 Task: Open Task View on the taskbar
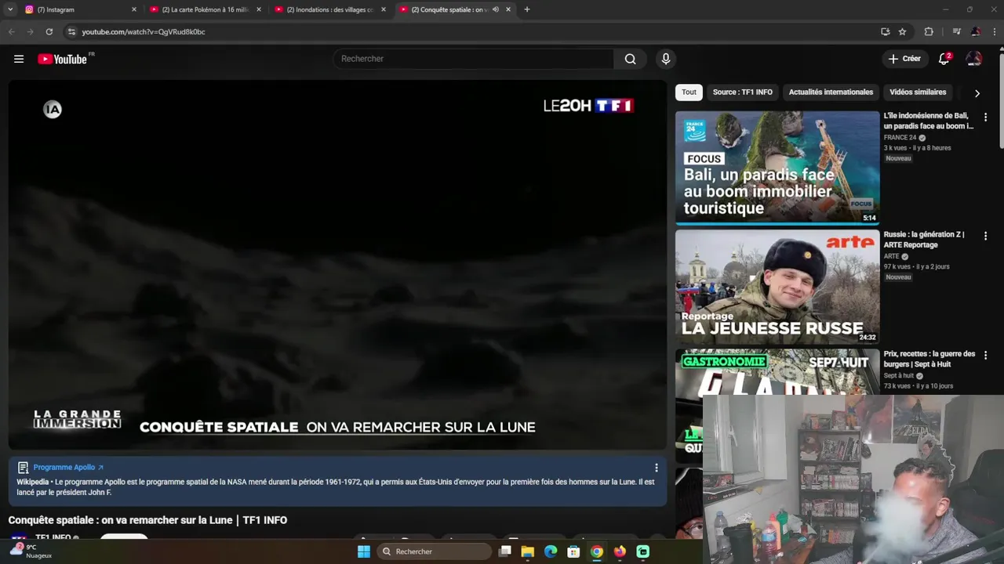pos(505,551)
